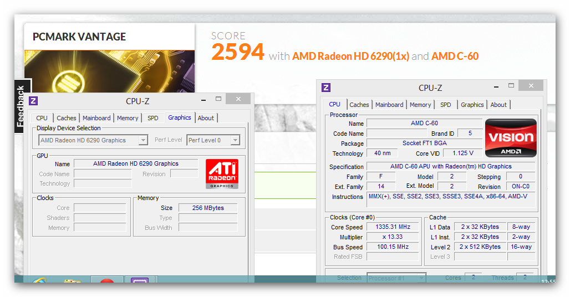
Task: Click the Family value F
Action: click(x=380, y=176)
